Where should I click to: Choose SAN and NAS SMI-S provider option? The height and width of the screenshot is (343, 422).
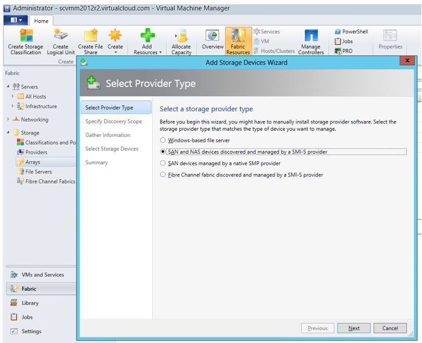(x=162, y=152)
